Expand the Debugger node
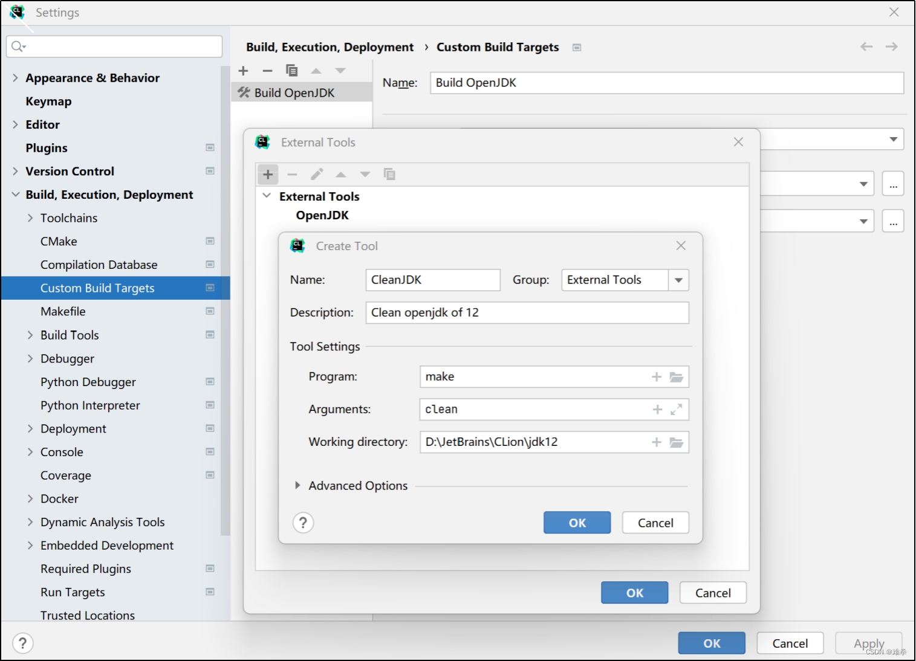 click(x=30, y=358)
